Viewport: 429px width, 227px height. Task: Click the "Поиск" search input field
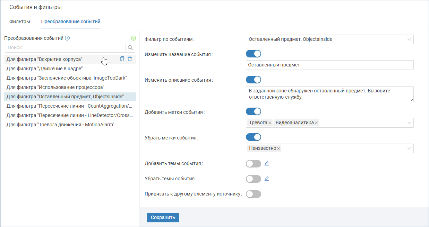65,48
